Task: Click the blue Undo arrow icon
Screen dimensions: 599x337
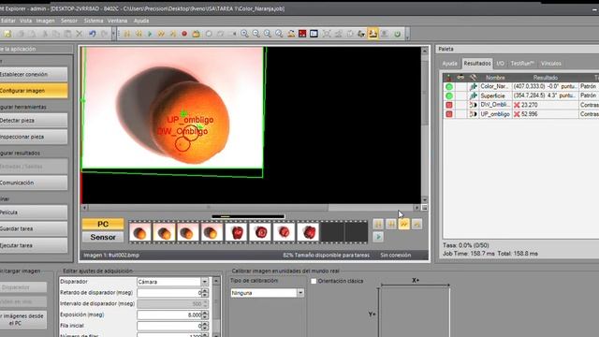Action: (92, 34)
